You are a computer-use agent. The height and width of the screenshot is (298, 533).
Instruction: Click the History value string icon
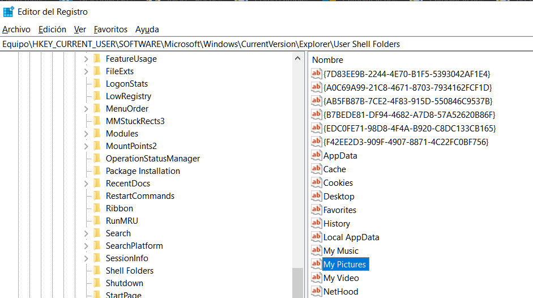coord(316,223)
